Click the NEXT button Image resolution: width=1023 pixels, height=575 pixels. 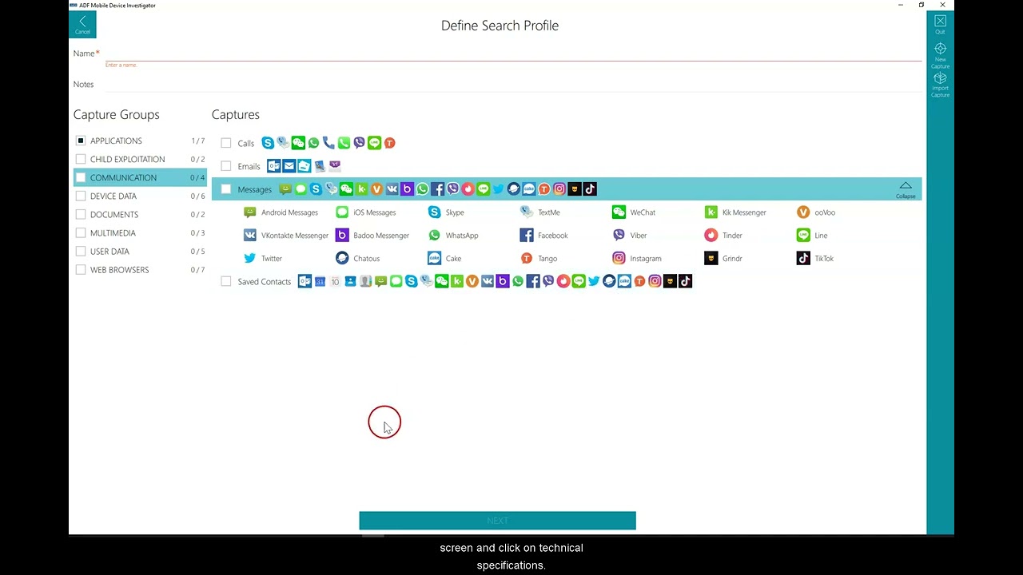tap(497, 521)
